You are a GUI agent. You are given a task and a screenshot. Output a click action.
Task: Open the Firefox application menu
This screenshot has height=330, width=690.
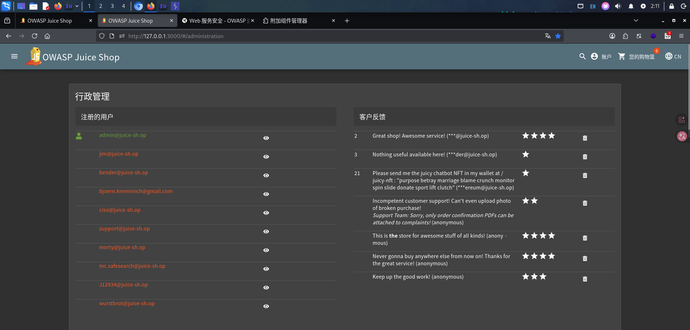pyautogui.click(x=681, y=36)
